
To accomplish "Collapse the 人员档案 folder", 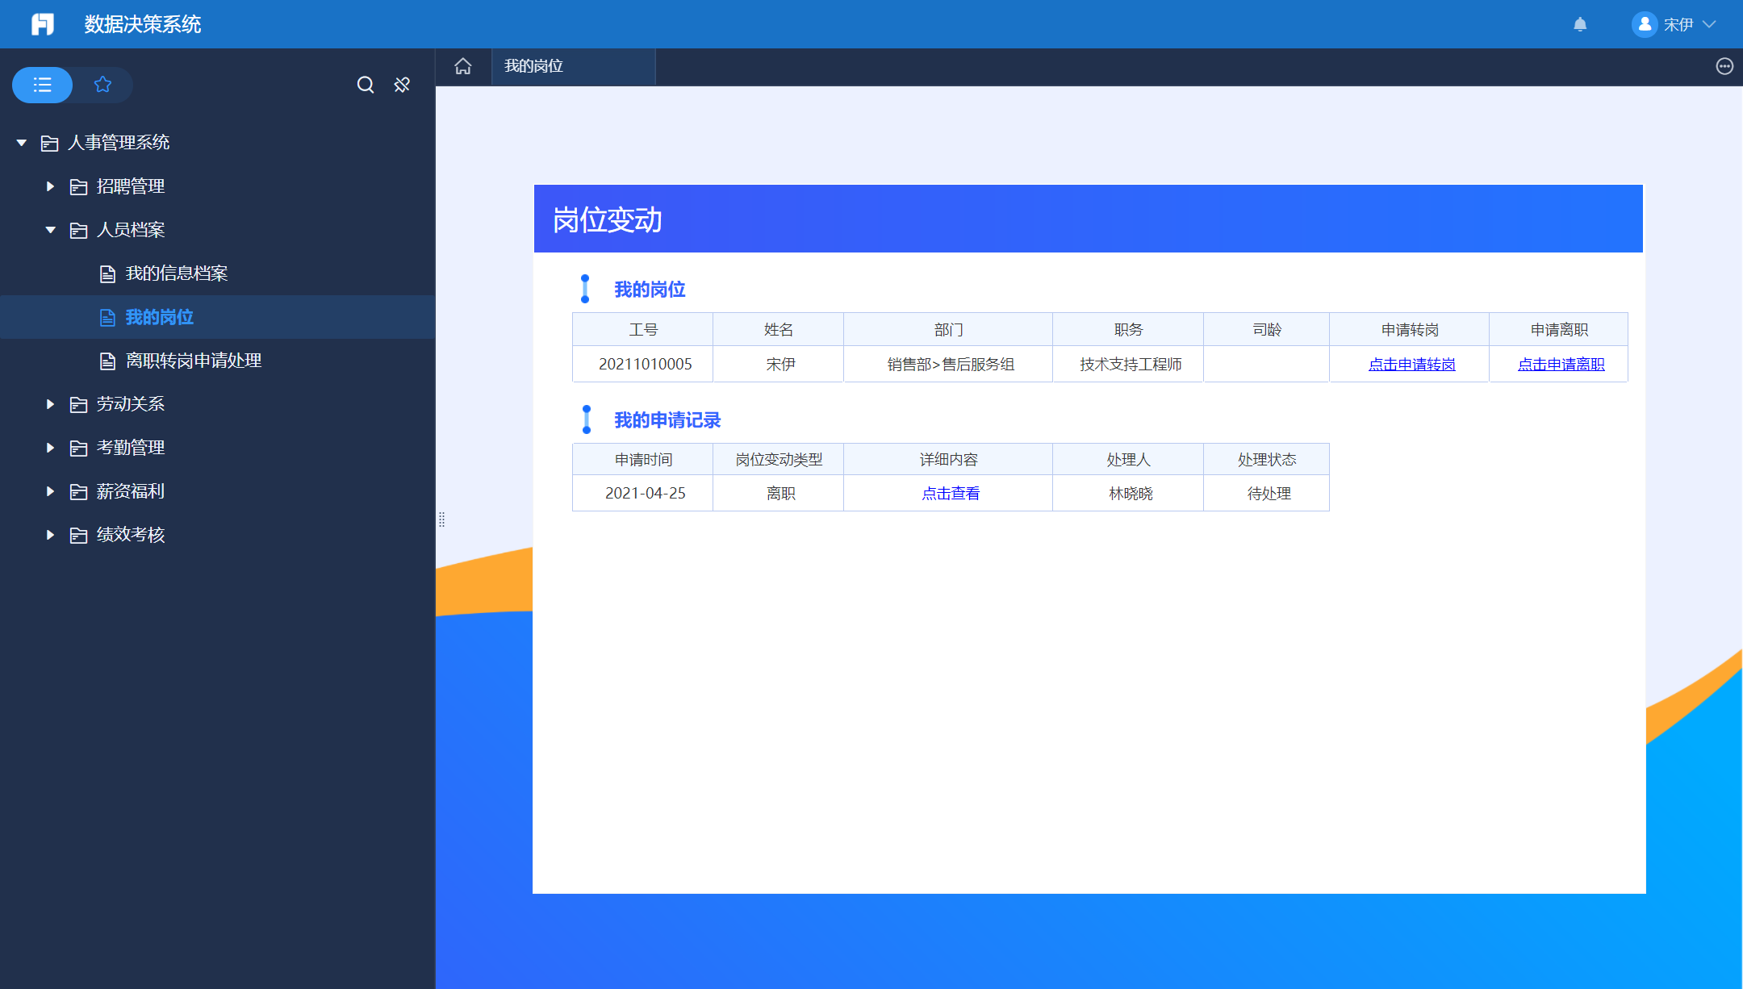I will pyautogui.click(x=50, y=230).
